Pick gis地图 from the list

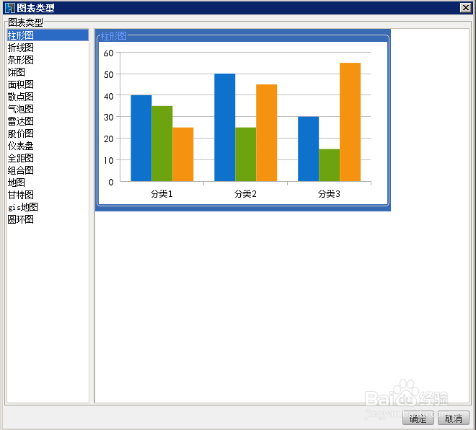point(48,207)
